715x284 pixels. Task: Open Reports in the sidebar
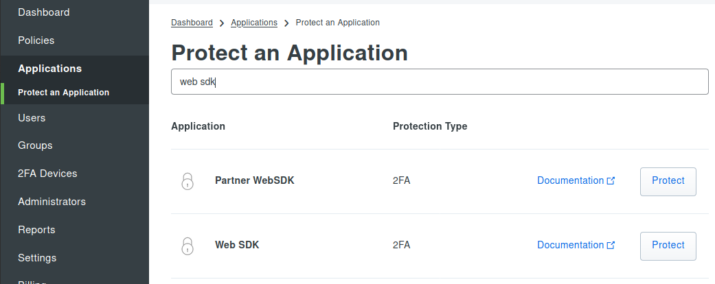[36, 230]
